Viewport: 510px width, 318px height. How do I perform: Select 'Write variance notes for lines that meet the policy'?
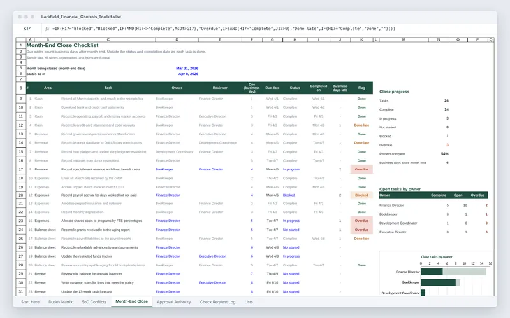pos(98,282)
